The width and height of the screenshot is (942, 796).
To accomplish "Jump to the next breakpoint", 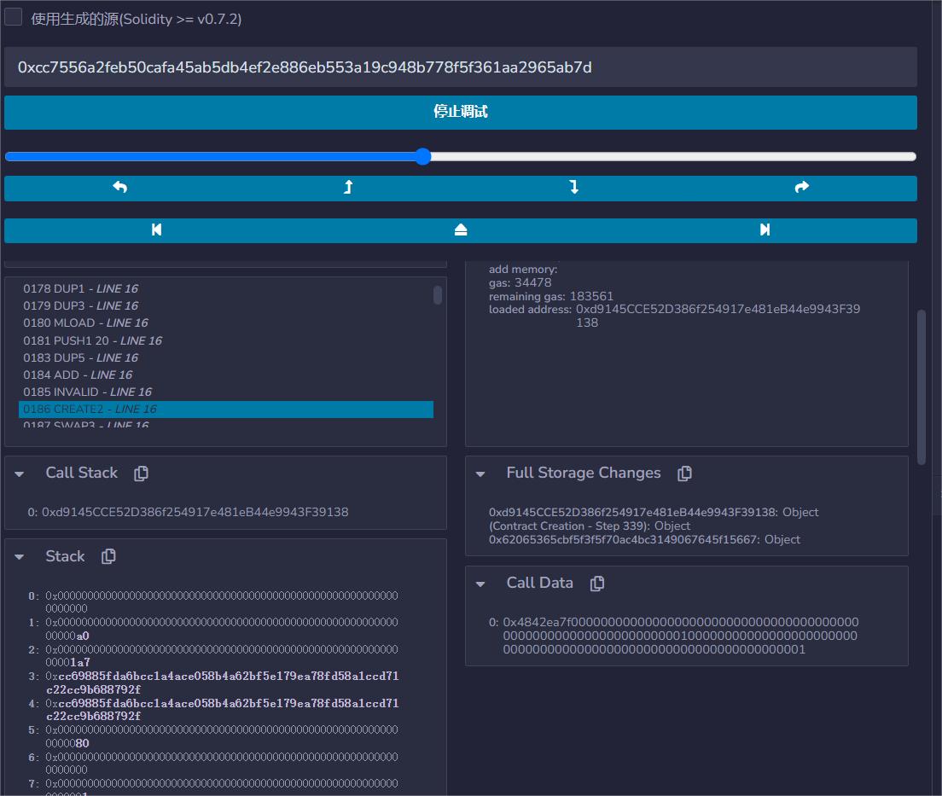I will click(x=765, y=230).
